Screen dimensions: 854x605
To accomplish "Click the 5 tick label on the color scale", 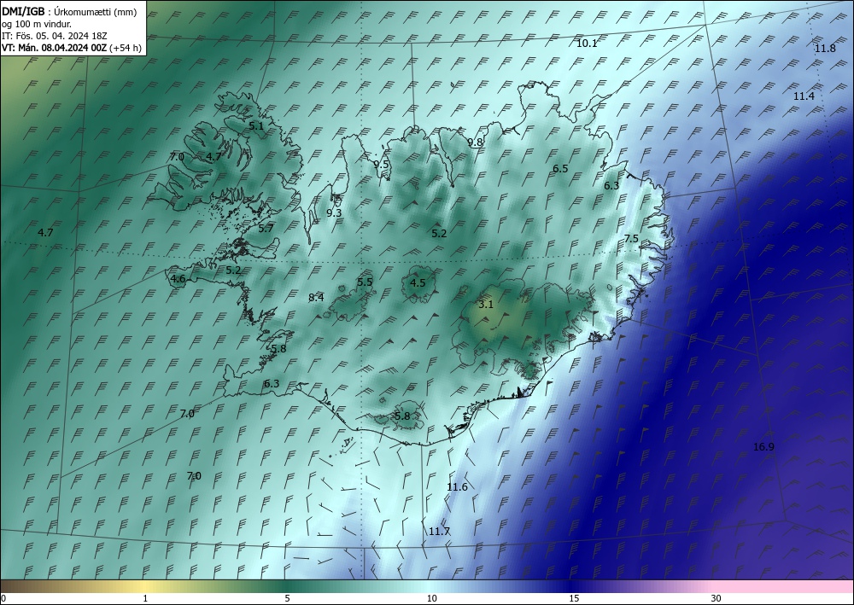I will coord(287,599).
